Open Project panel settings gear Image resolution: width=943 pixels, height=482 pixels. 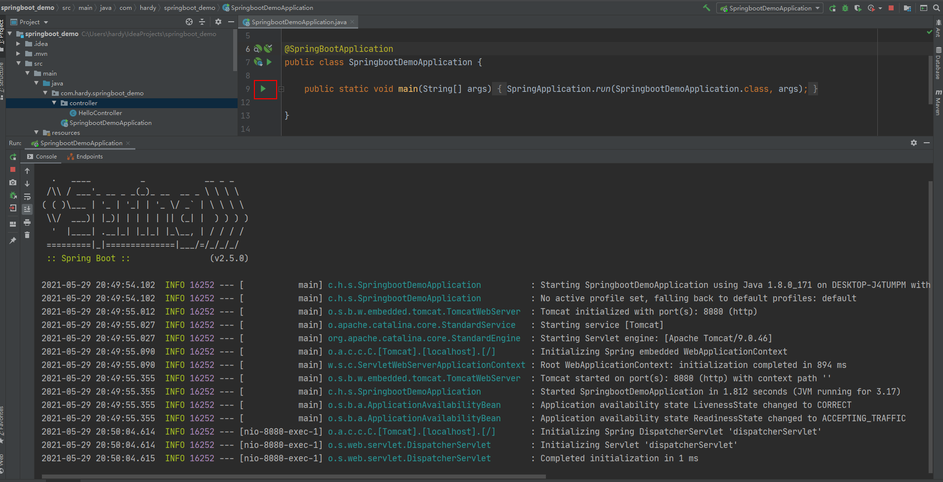pos(218,22)
